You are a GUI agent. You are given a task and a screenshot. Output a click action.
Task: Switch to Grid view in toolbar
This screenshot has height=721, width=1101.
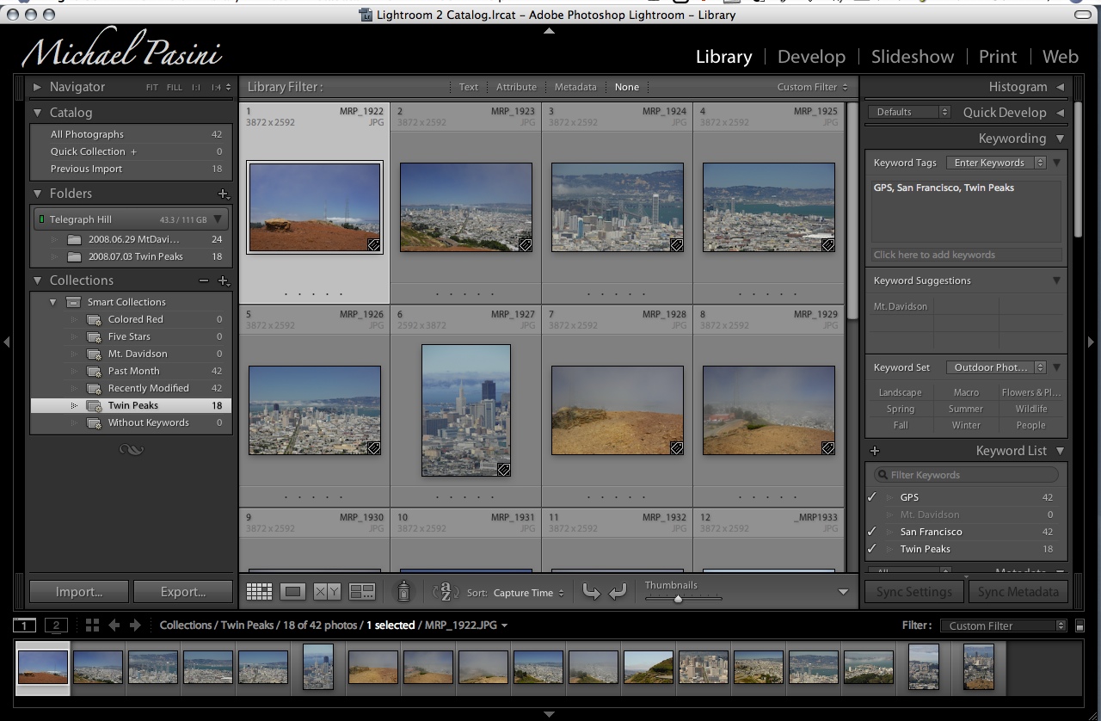259,592
